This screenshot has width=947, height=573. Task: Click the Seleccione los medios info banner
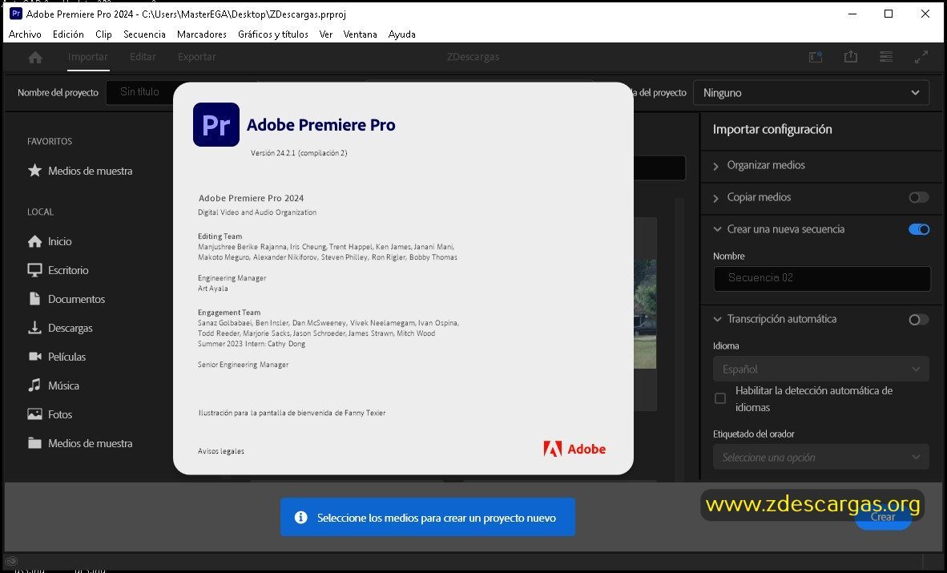tap(428, 518)
